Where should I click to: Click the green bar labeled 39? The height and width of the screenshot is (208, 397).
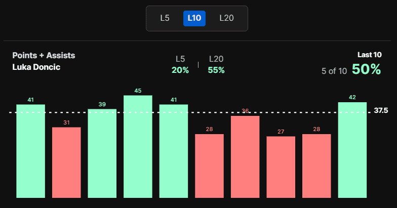(x=102, y=153)
